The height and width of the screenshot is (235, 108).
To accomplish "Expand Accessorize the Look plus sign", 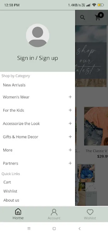I will pos(70,124).
